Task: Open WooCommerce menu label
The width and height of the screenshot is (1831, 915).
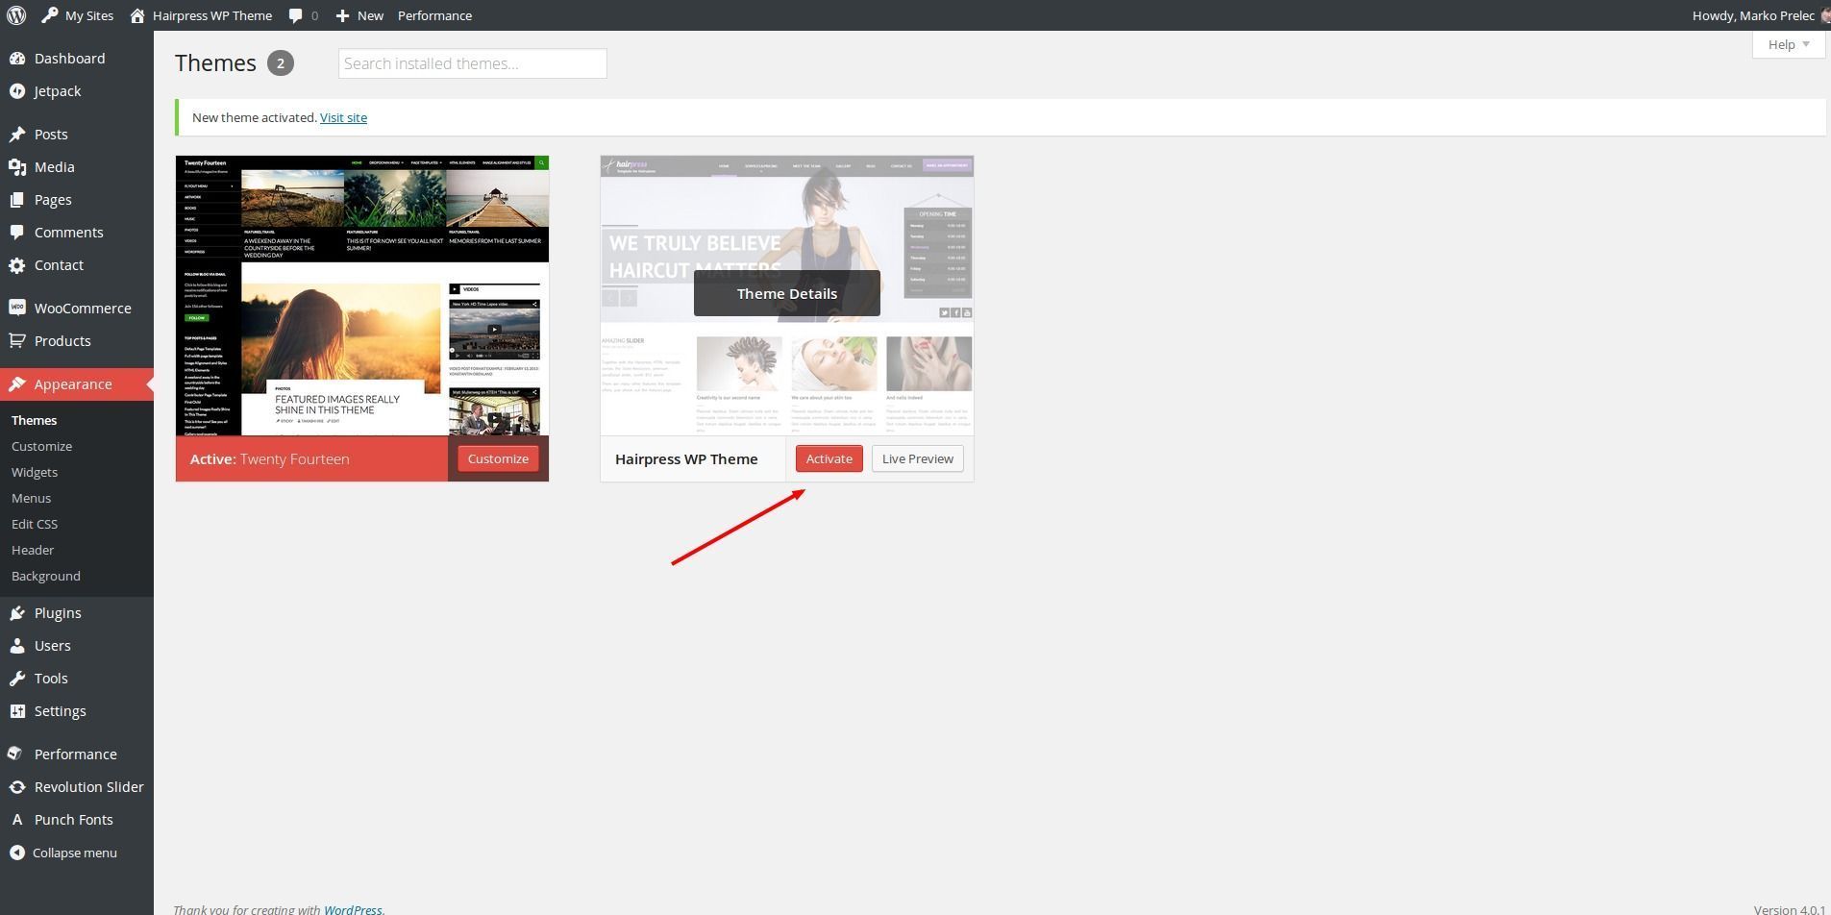Action: [x=83, y=309]
